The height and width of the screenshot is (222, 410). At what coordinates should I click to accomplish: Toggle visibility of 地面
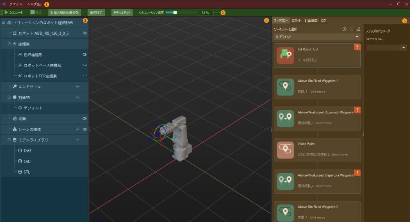(x=84, y=118)
